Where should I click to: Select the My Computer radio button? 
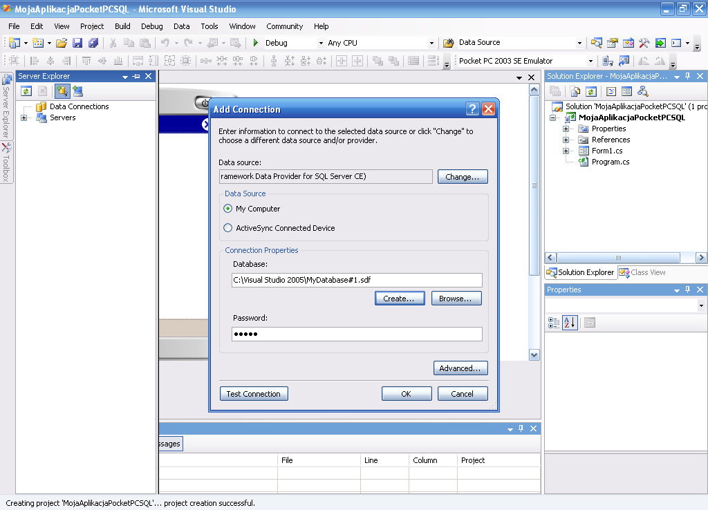228,209
